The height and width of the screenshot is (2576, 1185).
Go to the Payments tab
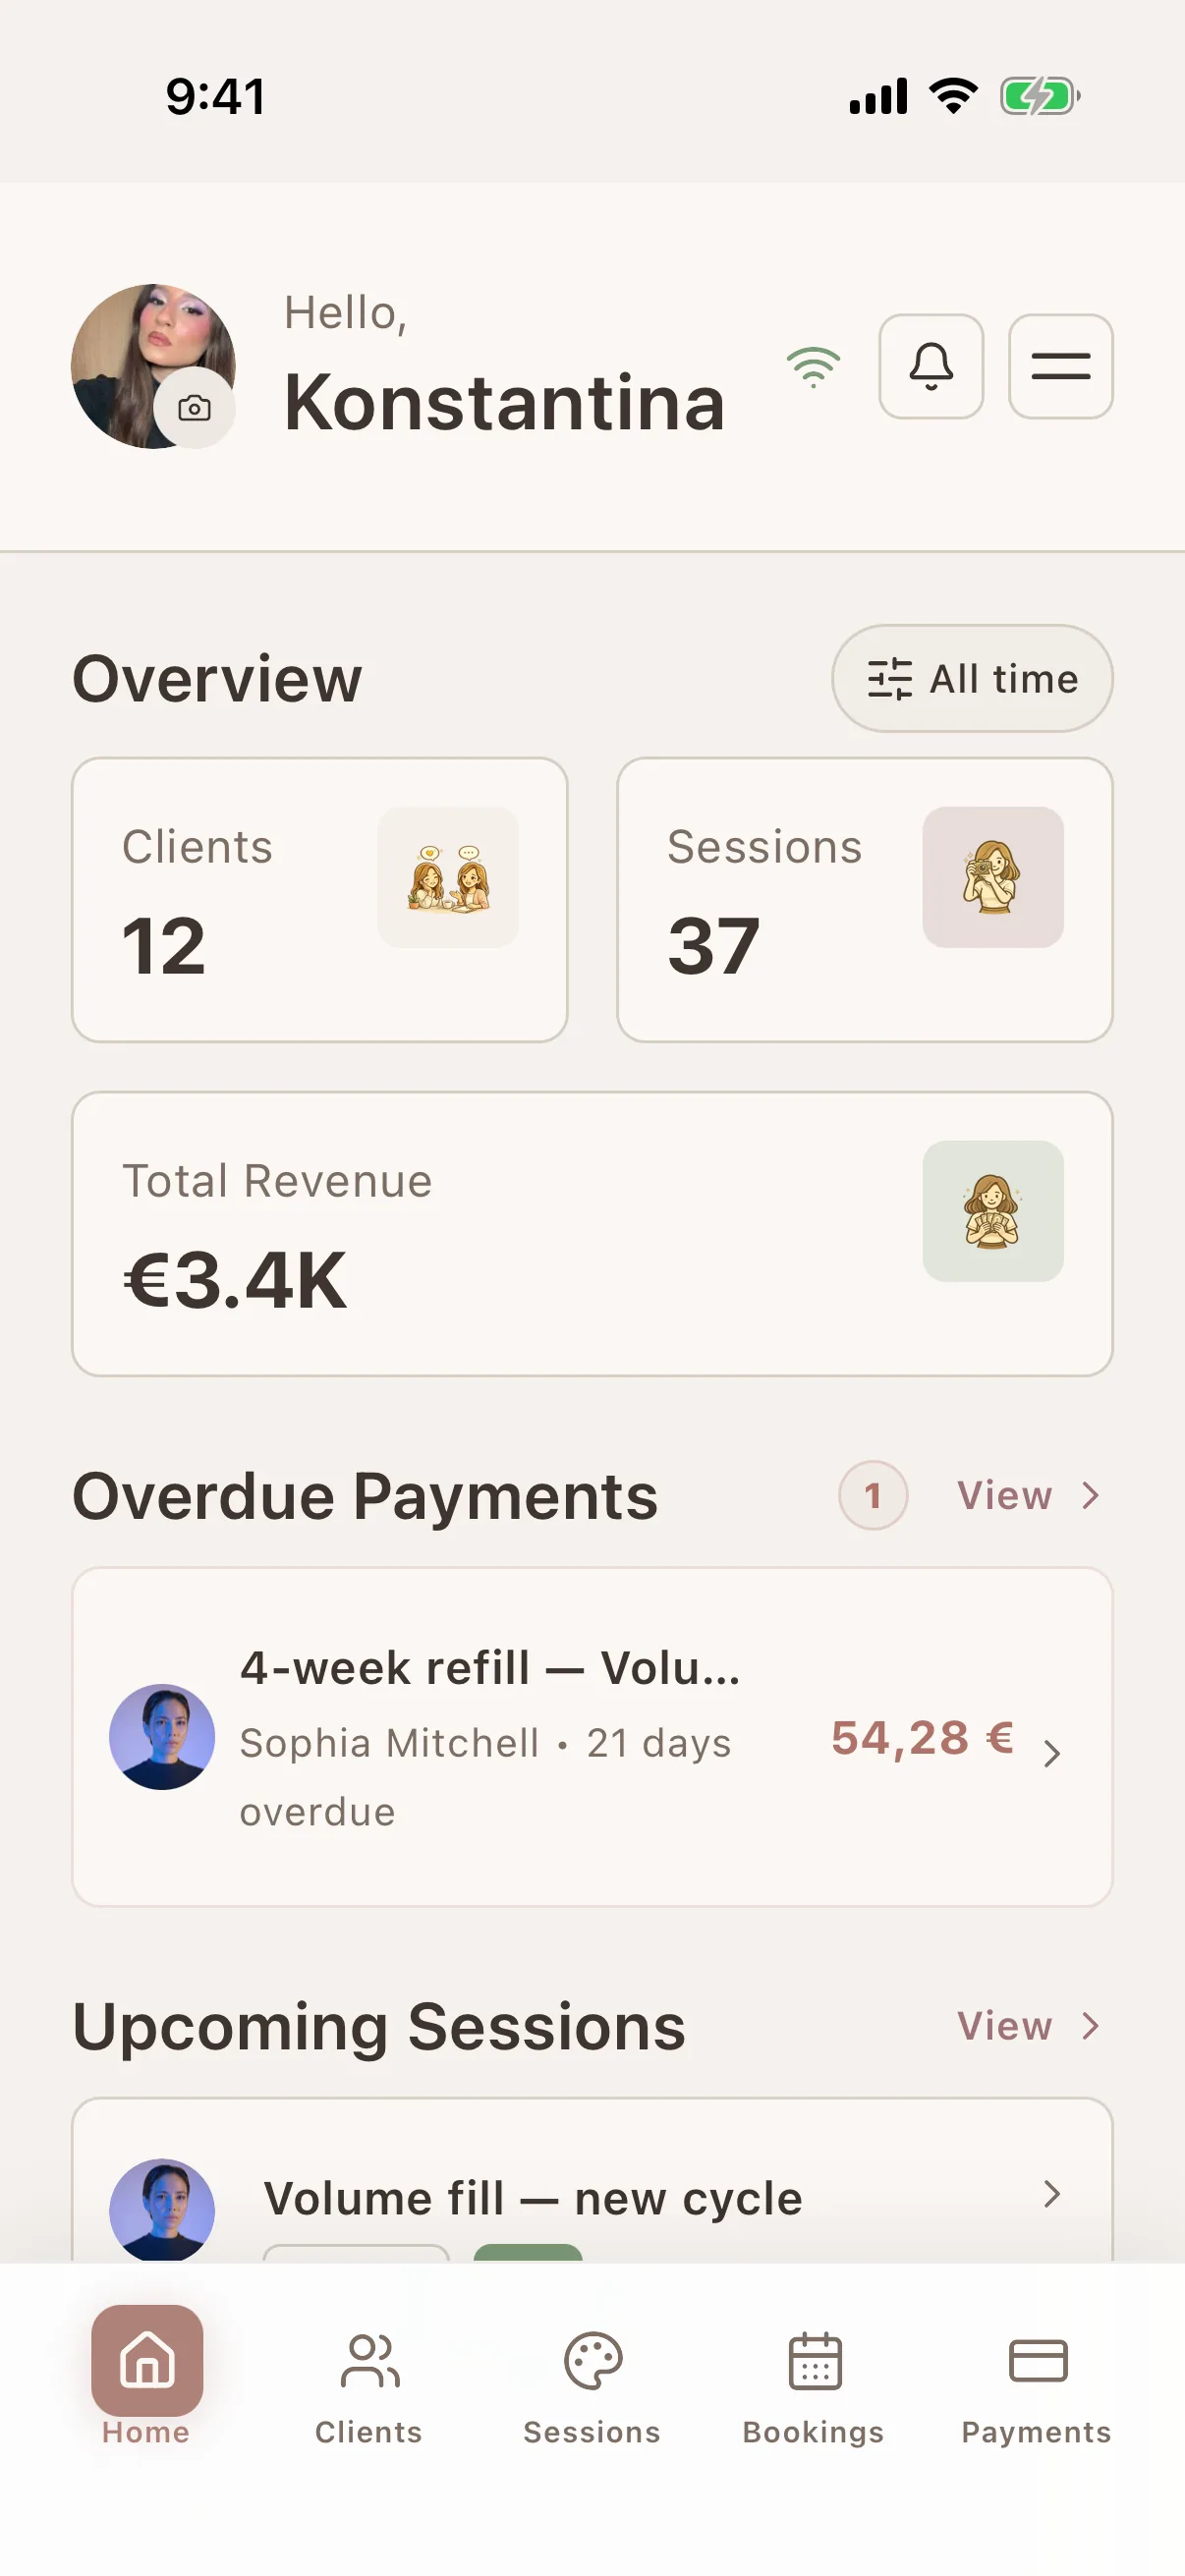[x=1037, y=2388]
